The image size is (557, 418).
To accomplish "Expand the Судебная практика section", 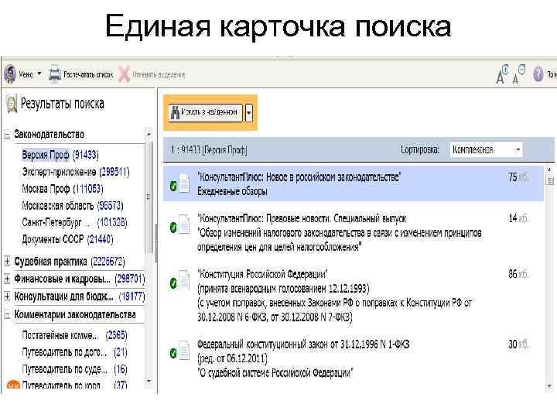I will coord(7,262).
